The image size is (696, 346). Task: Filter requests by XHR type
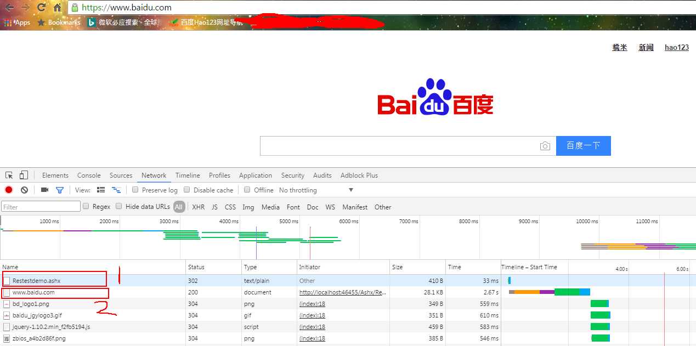199,207
